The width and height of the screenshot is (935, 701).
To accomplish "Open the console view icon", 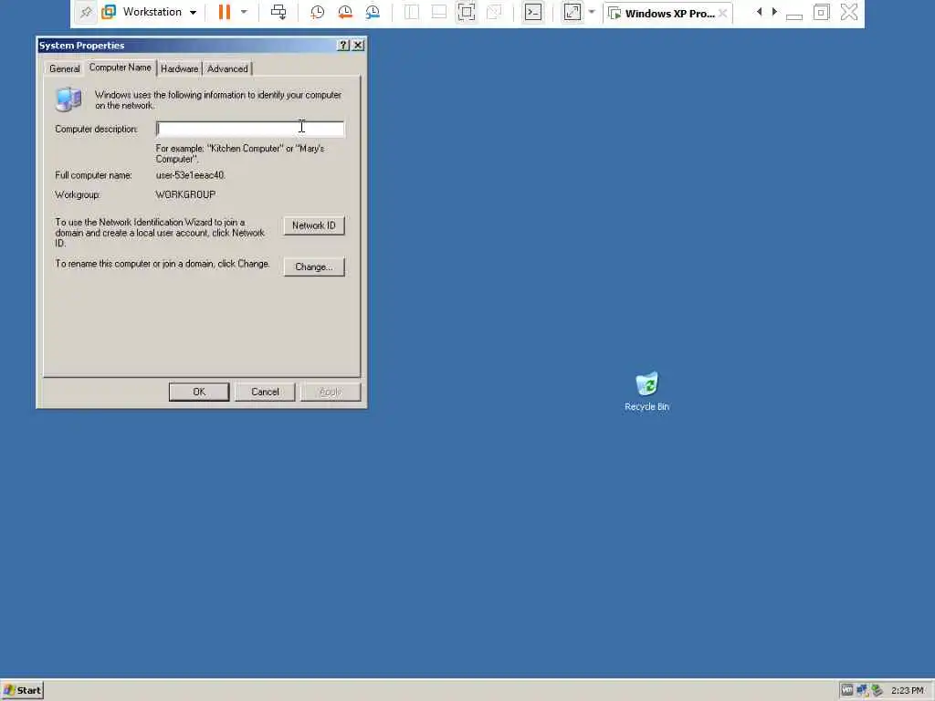I will [533, 12].
